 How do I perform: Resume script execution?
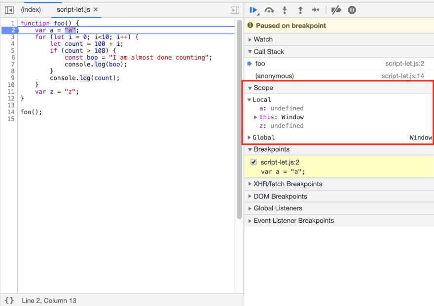click(x=253, y=10)
